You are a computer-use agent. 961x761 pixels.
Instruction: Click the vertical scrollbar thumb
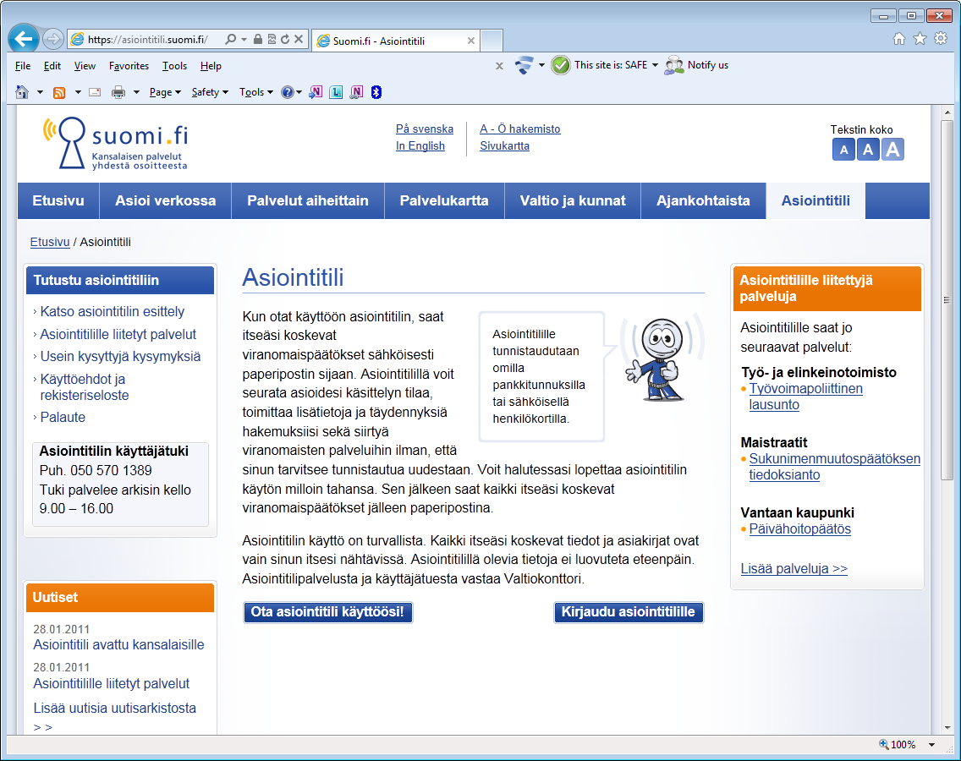click(x=947, y=300)
